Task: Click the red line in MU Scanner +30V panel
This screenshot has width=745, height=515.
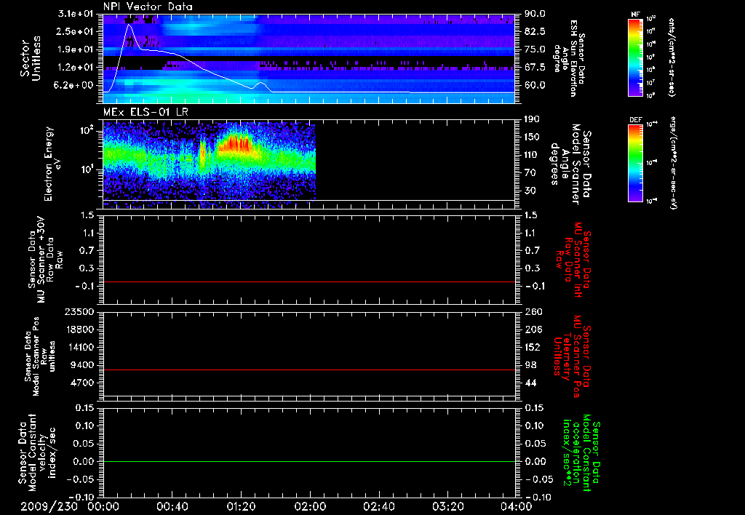Action: pos(309,282)
